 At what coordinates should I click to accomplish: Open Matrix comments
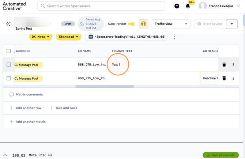click(x=26, y=95)
